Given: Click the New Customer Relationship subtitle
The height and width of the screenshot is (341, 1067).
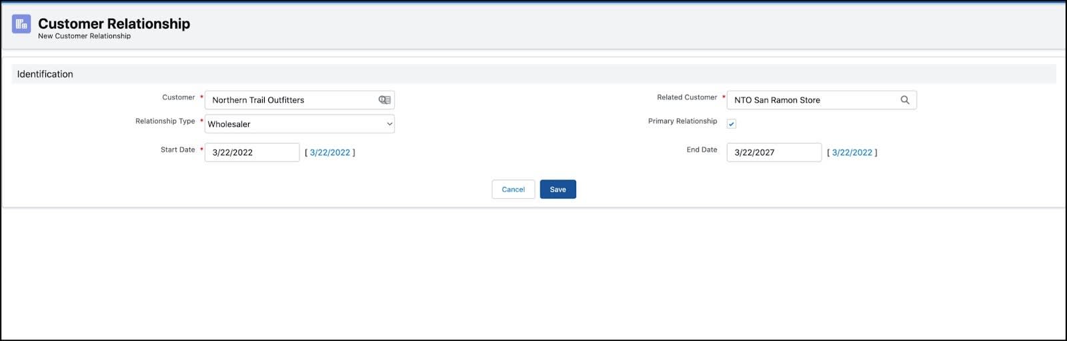Looking at the screenshot, I should point(85,36).
